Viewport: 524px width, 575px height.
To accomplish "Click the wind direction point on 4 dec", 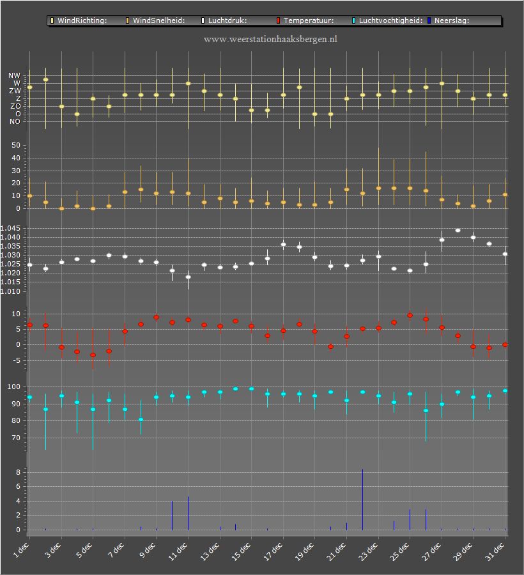I will click(77, 114).
